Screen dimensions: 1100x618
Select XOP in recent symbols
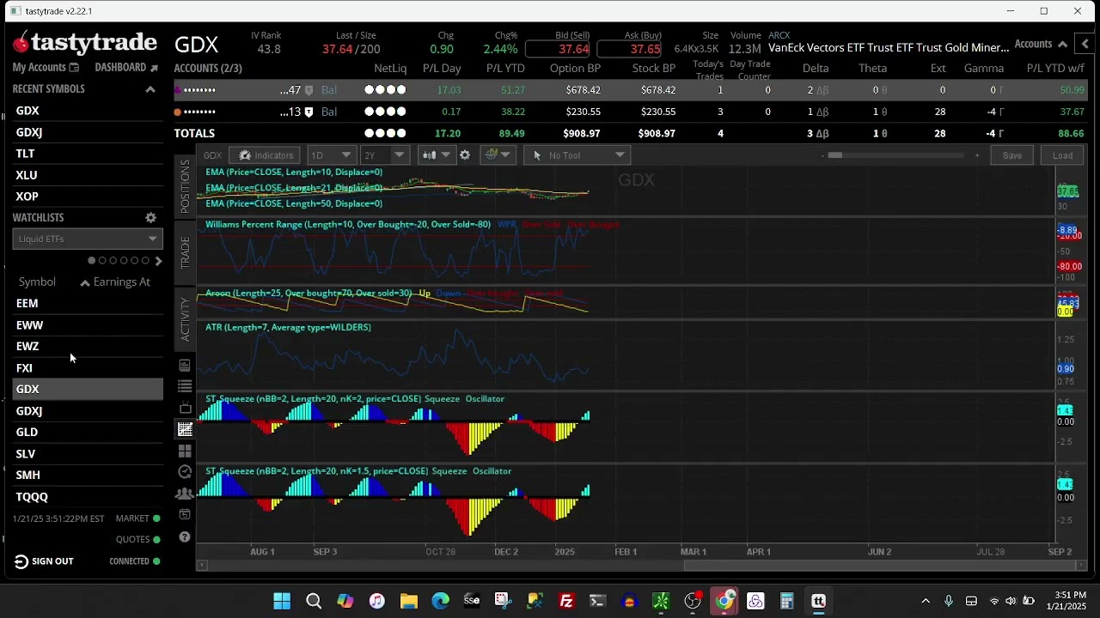(x=88, y=197)
